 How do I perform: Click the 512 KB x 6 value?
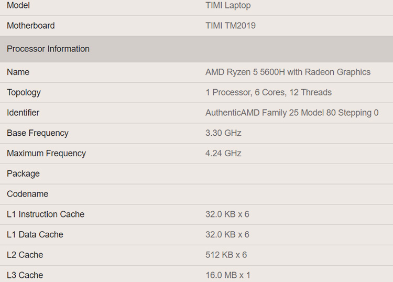coord(226,255)
